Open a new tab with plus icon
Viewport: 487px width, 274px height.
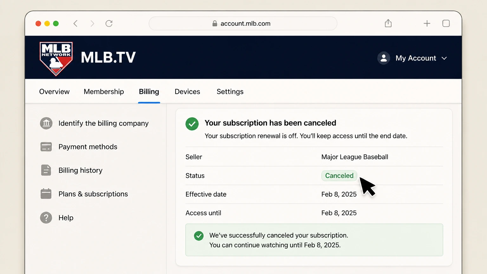[x=427, y=23]
